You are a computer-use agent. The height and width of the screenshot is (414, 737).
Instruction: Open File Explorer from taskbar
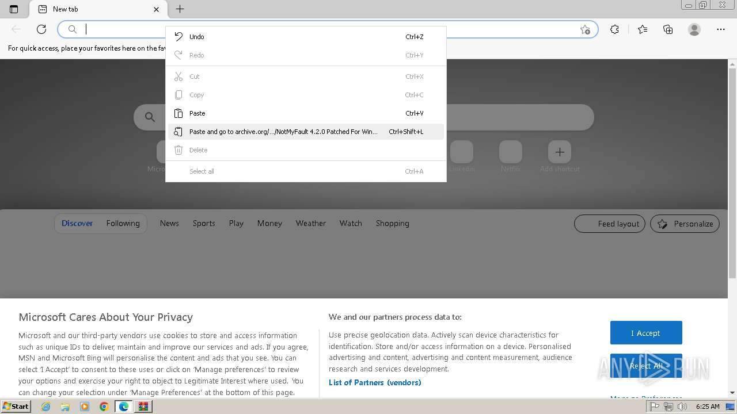[65, 407]
